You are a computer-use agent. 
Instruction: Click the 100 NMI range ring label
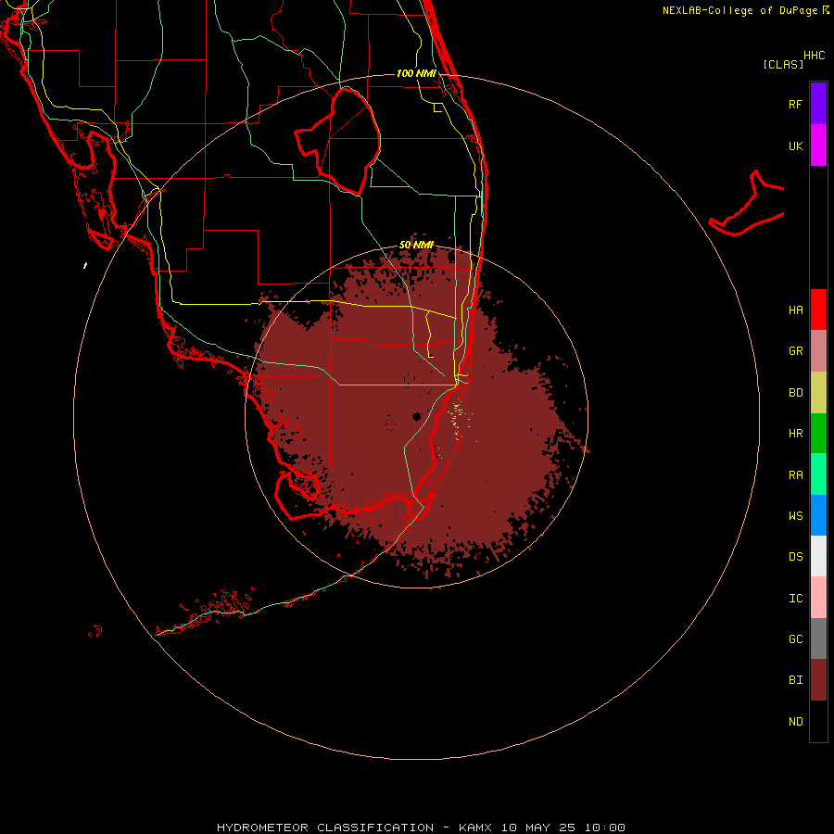tap(416, 73)
